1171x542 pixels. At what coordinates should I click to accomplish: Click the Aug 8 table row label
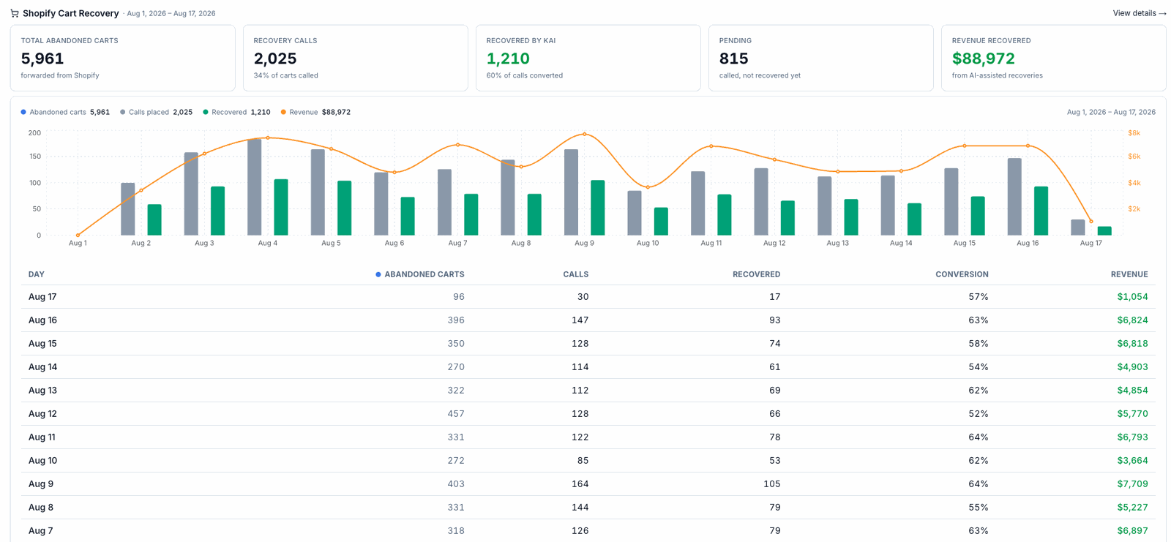tap(41, 508)
